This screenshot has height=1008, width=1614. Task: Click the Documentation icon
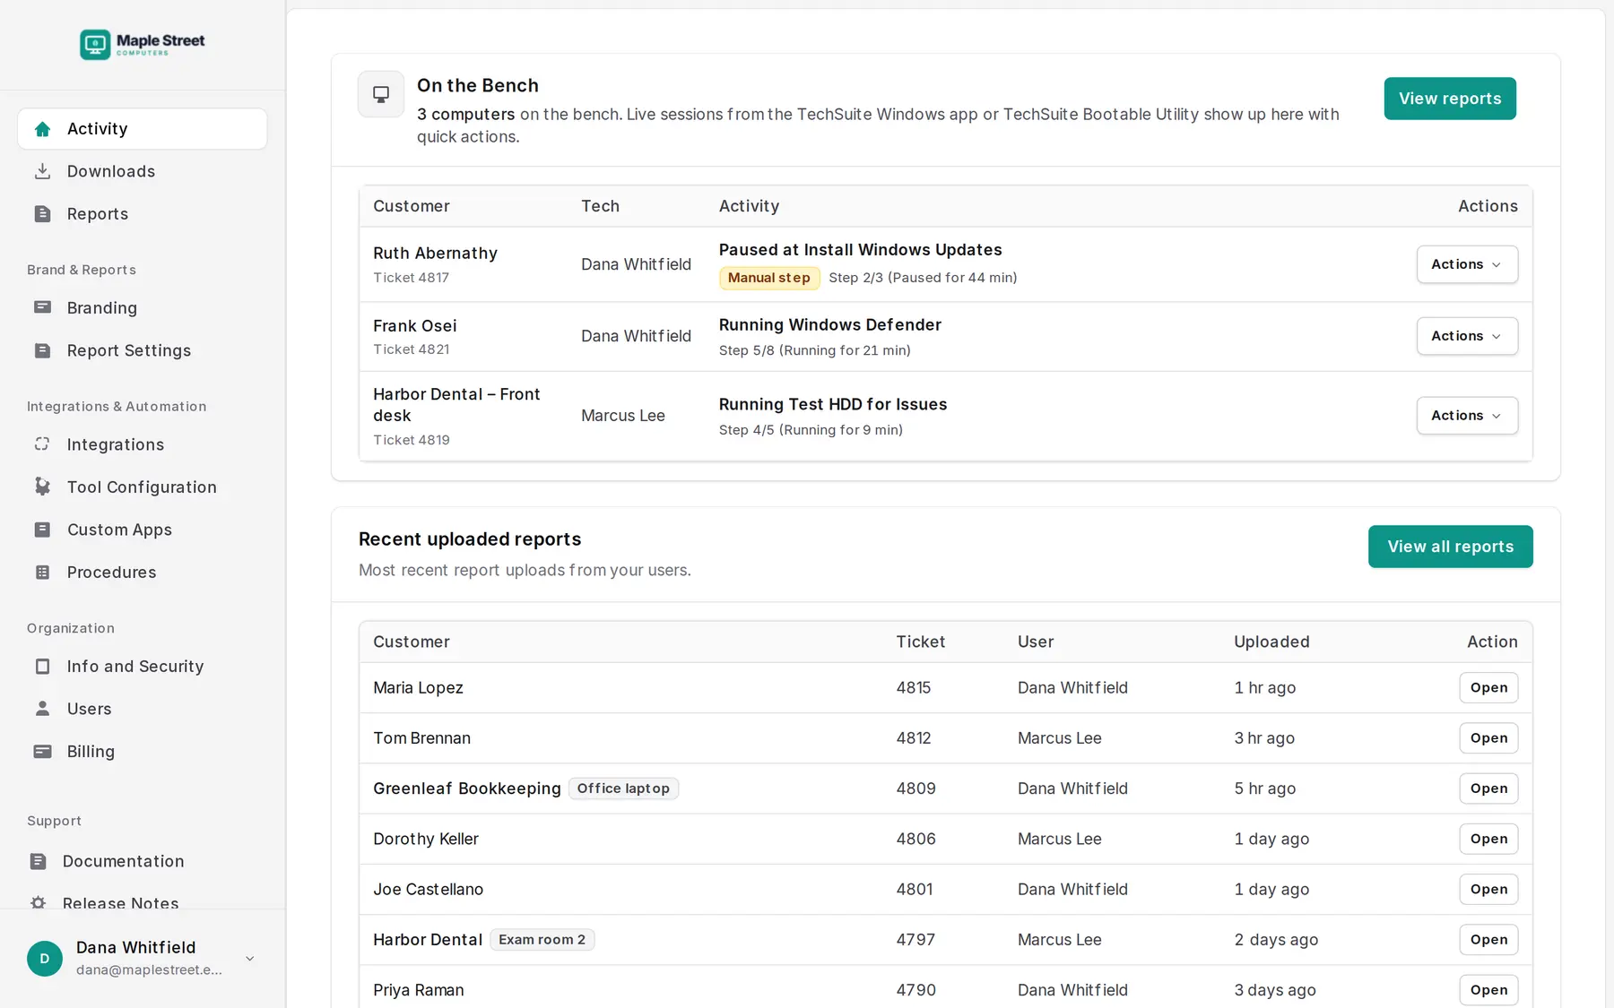point(38,861)
